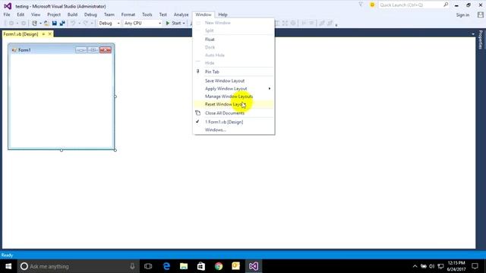486x273 pixels.
Task: Open File Explorer from the taskbar
Action: pyautogui.click(x=184, y=266)
